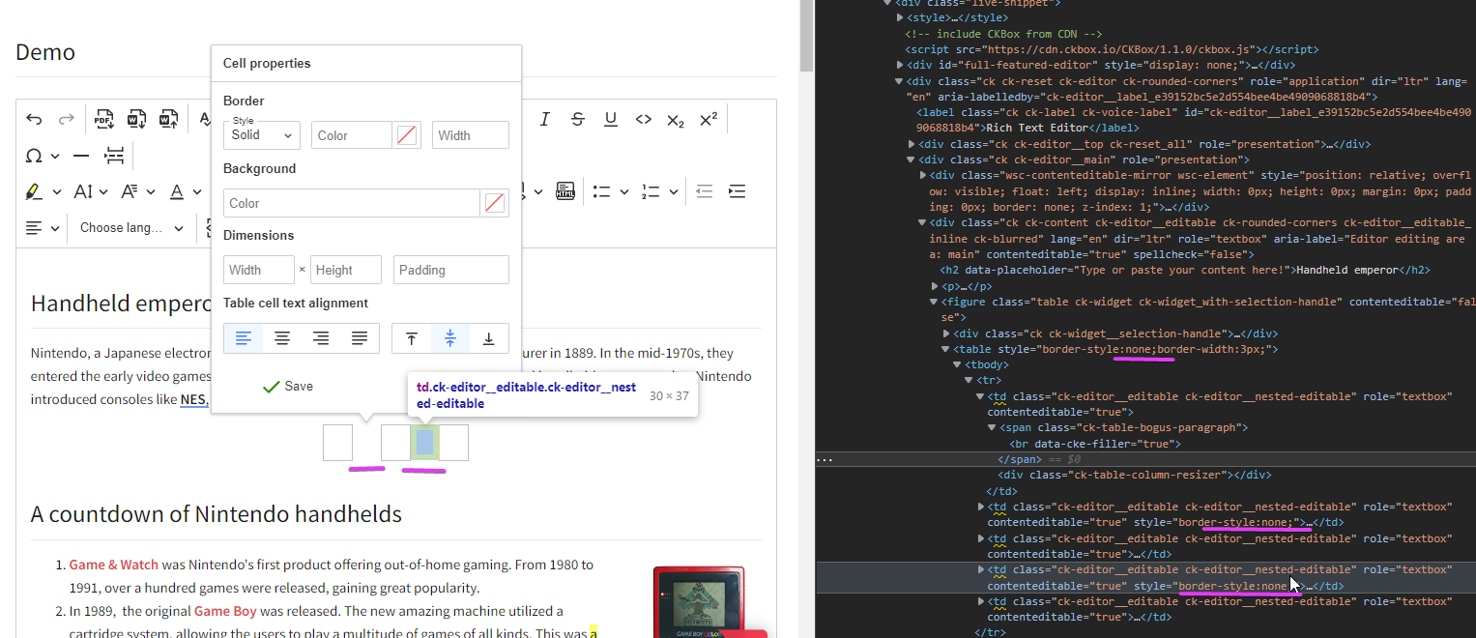The height and width of the screenshot is (638, 1476).
Task: Insert a page break
Action: click(114, 156)
